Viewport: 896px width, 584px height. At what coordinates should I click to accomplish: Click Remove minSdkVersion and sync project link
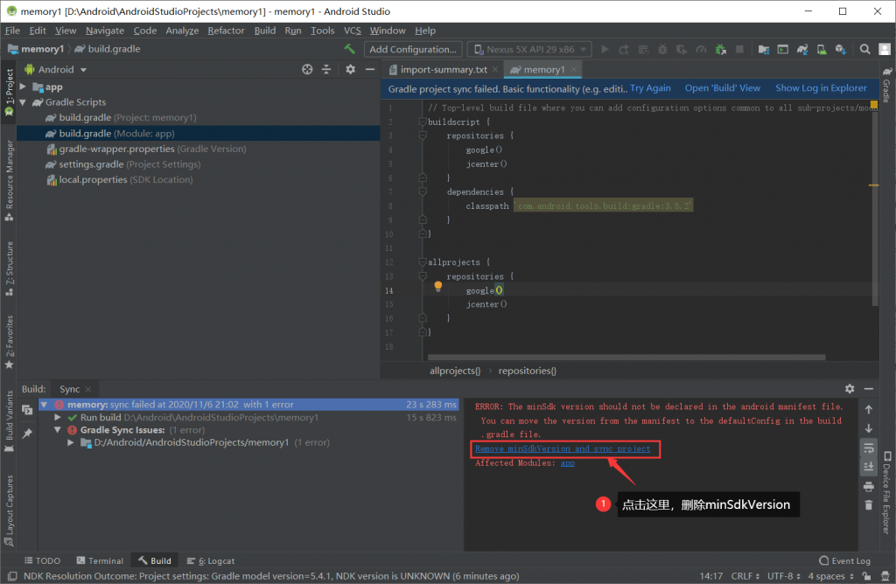563,448
